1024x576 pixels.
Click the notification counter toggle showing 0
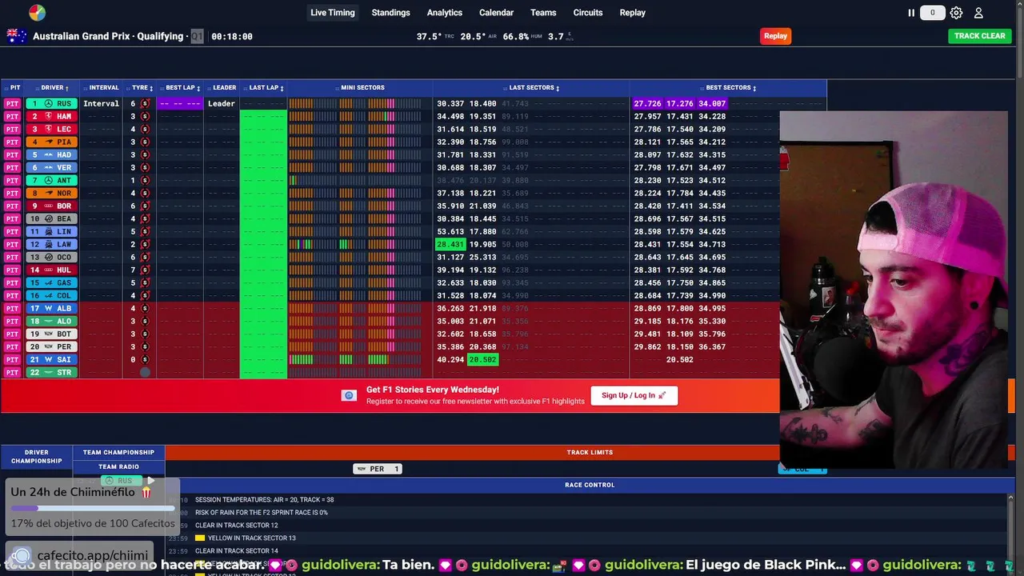coord(932,13)
